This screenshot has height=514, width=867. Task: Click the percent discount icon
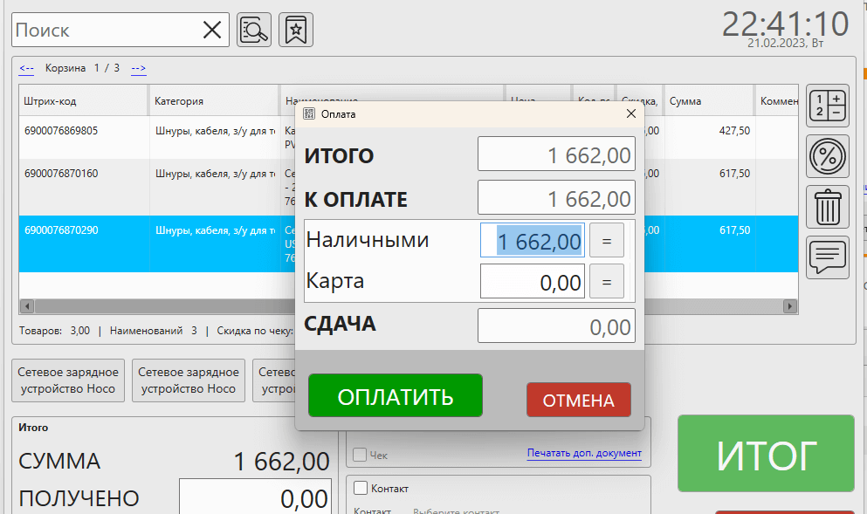[828, 157]
